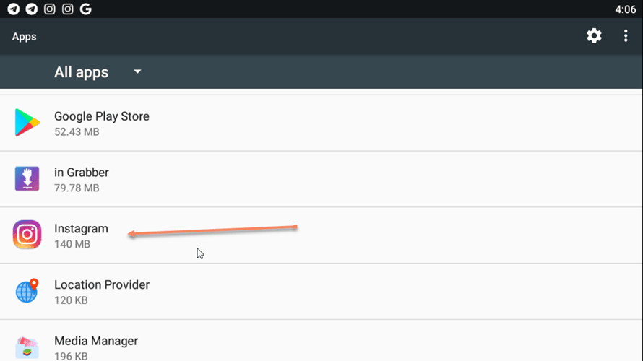Click the clock showing 4:06

point(626,9)
